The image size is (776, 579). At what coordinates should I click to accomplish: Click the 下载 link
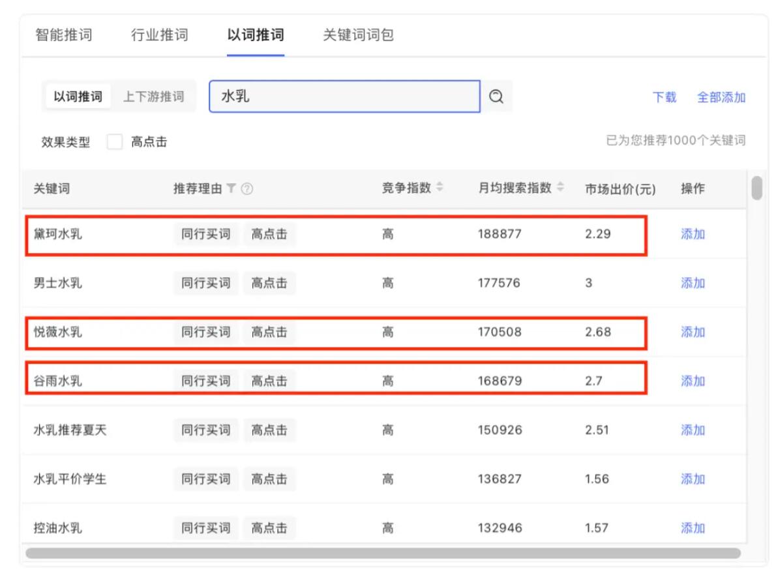pos(664,97)
